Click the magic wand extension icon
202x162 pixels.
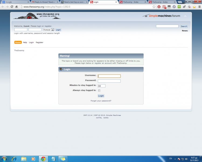tap(184, 7)
